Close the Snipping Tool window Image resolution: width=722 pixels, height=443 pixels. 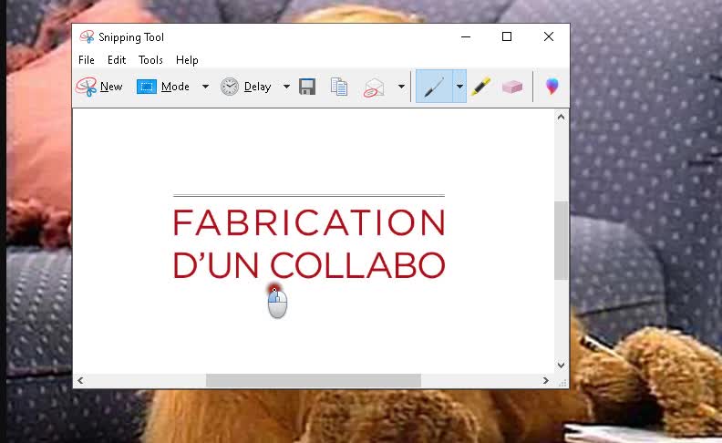(549, 36)
